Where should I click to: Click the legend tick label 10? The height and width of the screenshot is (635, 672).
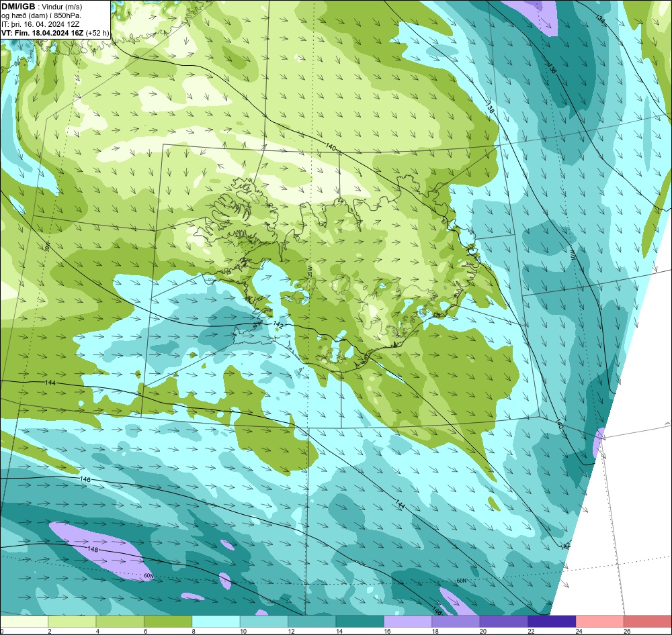(243, 631)
